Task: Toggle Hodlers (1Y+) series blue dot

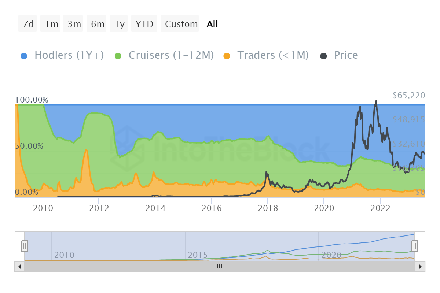Action: tap(24, 56)
